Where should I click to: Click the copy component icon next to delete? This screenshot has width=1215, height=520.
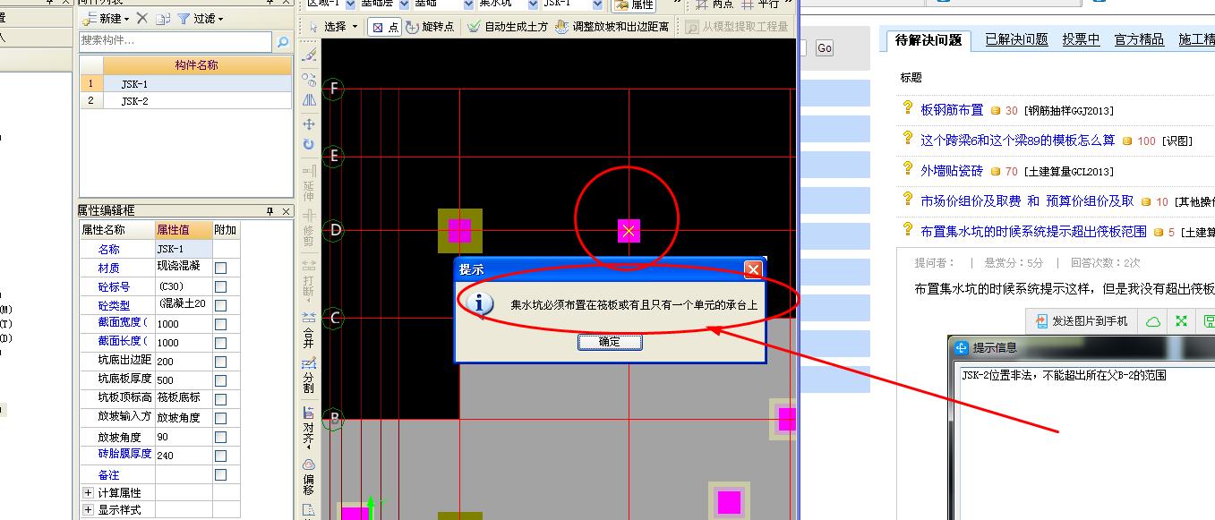click(x=162, y=18)
